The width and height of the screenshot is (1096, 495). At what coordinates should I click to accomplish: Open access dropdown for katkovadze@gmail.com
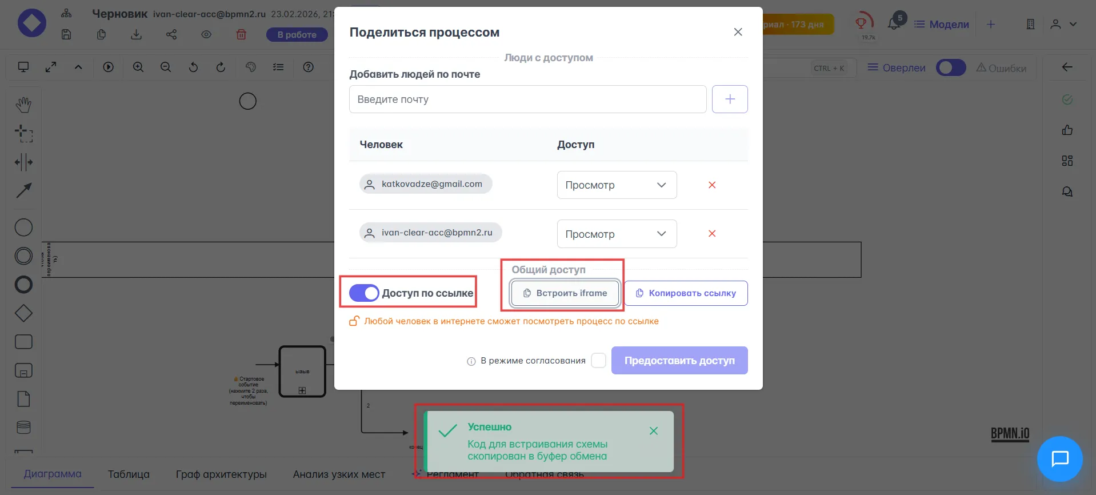pyautogui.click(x=617, y=185)
